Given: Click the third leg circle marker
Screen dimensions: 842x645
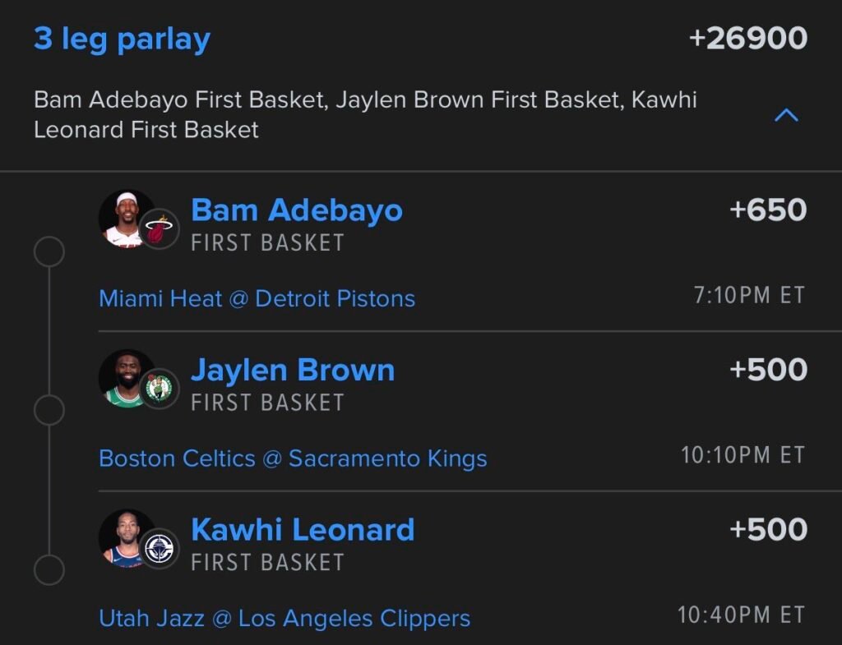Looking at the screenshot, I should pyautogui.click(x=49, y=569).
